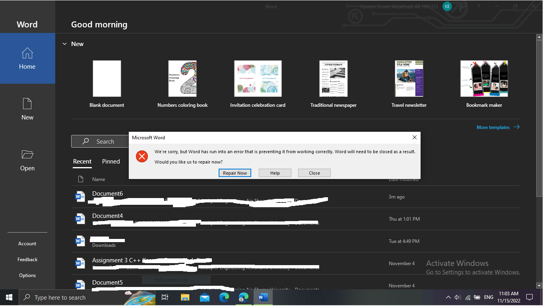Open Document4 from the recent list

pyautogui.click(x=295, y=219)
